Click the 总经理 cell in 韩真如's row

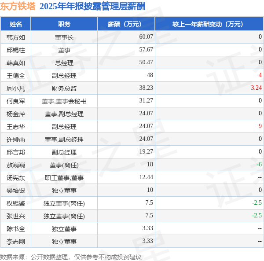pos(64,63)
